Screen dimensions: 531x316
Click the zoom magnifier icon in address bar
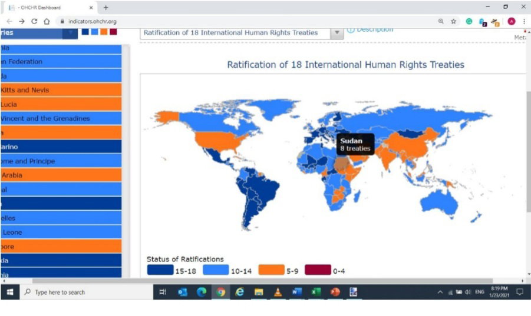pos(441,21)
